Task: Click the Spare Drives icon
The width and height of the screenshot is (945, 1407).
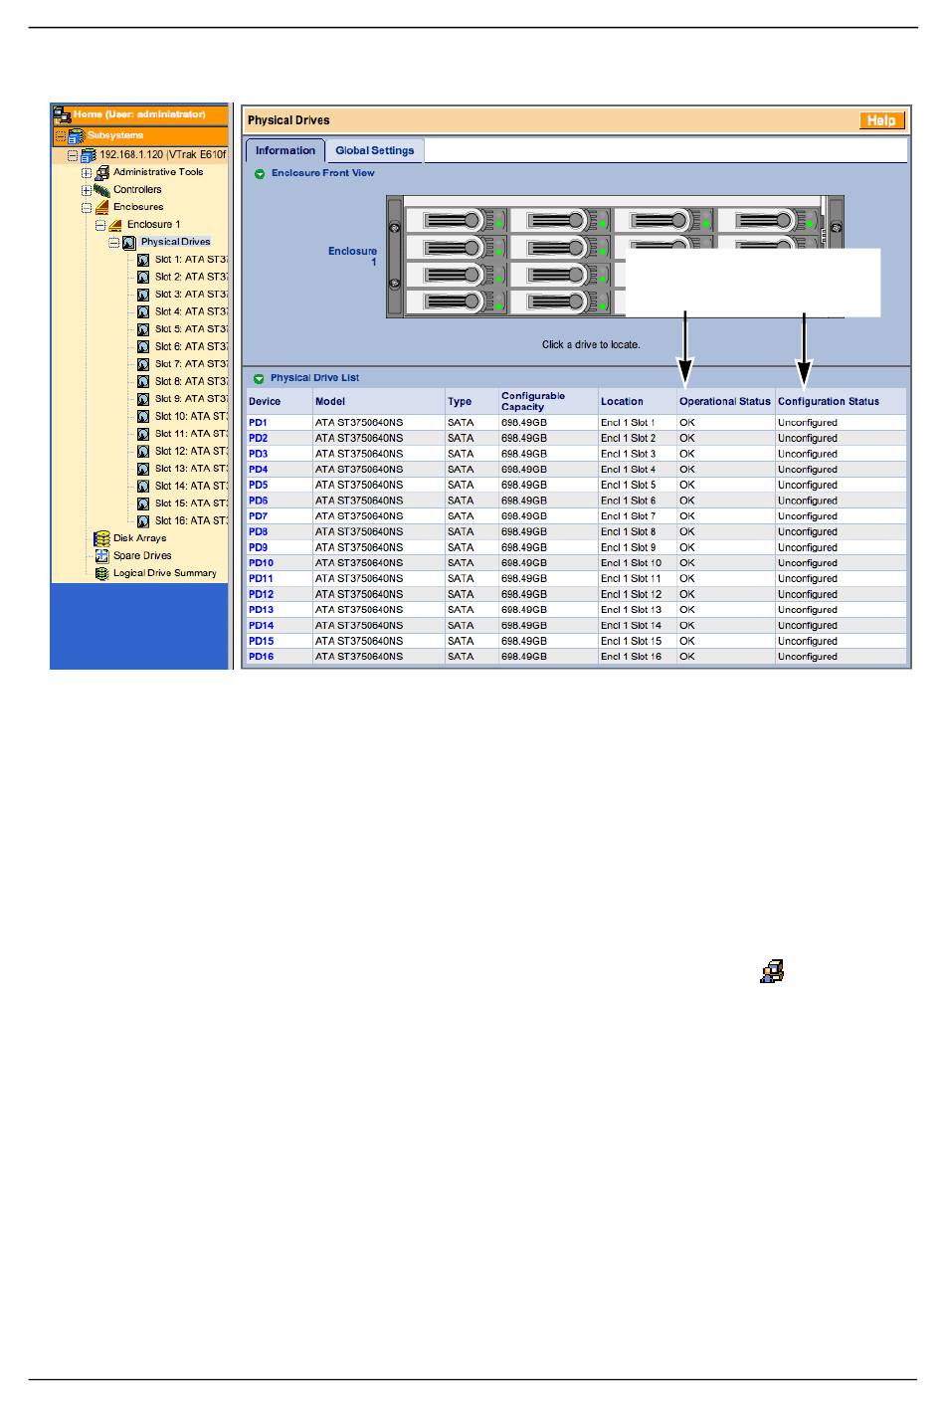Action: pyautogui.click(x=101, y=556)
